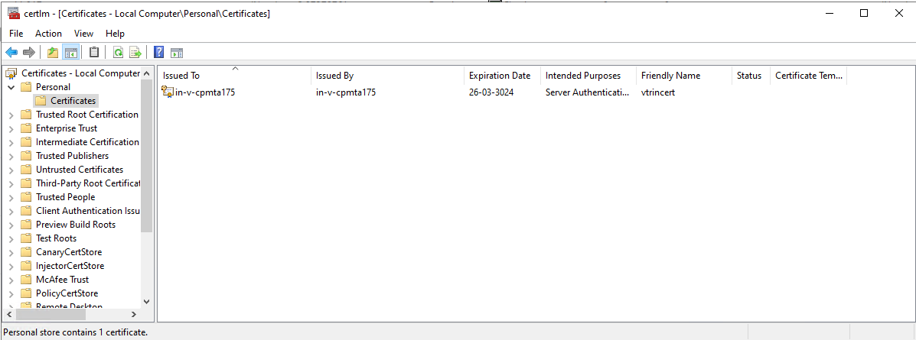Expand the Enterprise Trust node
Image resolution: width=916 pixels, height=340 pixels.
11,128
